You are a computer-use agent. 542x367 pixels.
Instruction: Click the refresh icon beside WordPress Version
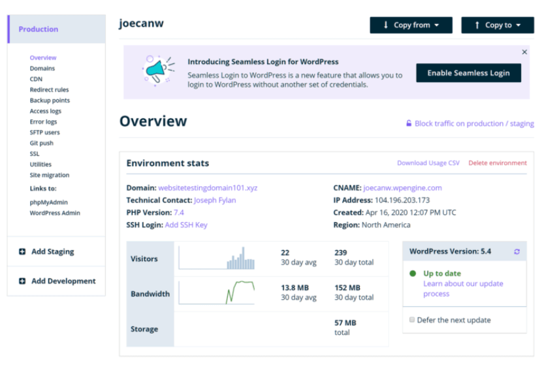(x=517, y=251)
